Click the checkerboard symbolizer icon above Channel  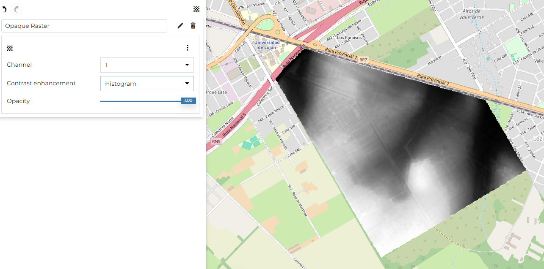[10, 48]
